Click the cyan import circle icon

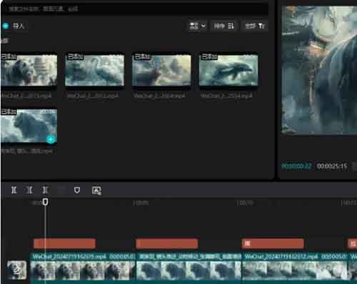(6, 26)
